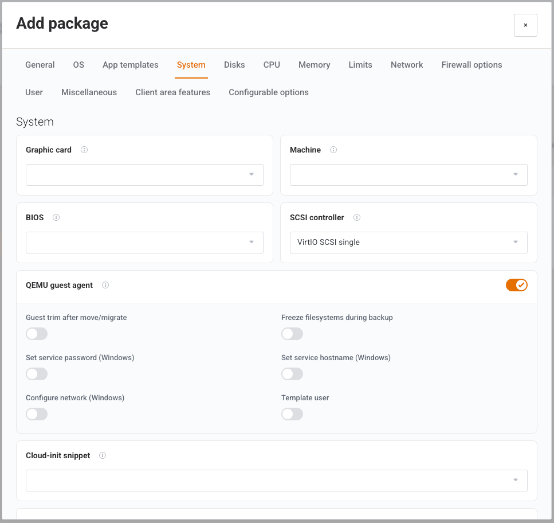
Task: Click the Cloud-init snippet info icon
Action: pyautogui.click(x=103, y=455)
